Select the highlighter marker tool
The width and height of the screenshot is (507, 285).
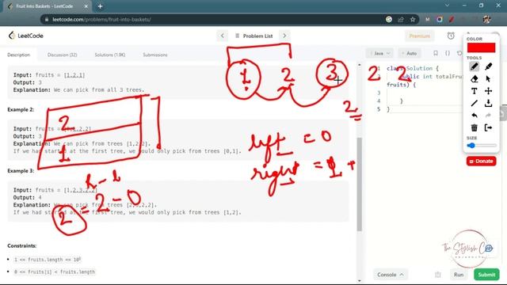click(488, 66)
